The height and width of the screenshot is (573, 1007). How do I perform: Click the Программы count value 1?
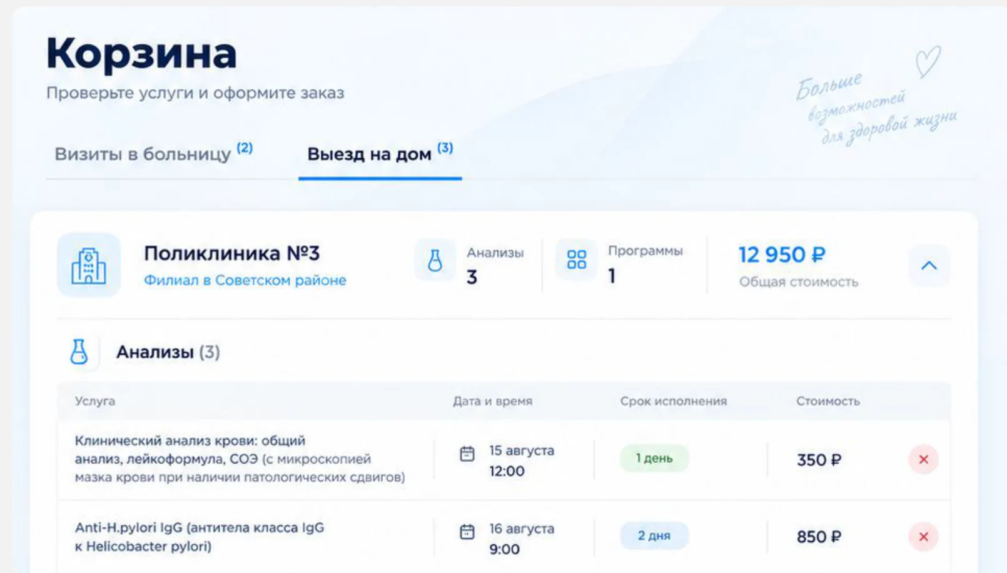[612, 276]
